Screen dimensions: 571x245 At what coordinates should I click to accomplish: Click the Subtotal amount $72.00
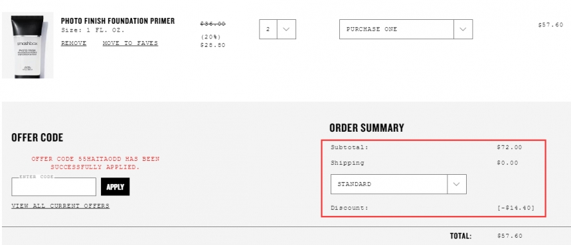tap(509, 148)
